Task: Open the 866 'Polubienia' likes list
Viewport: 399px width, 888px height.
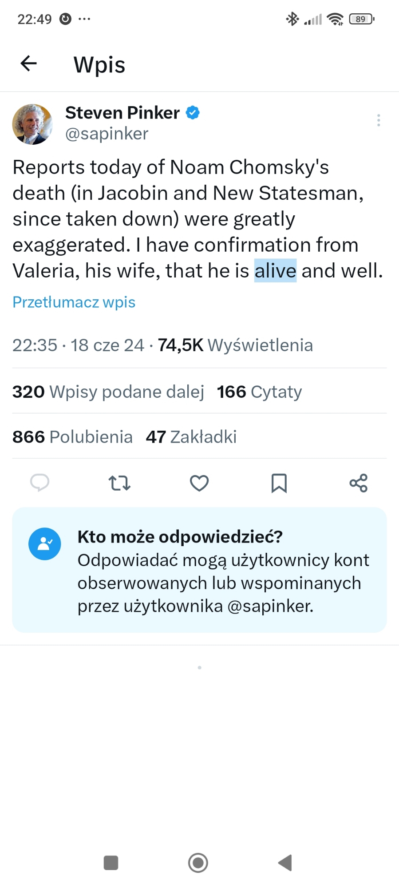Action: (72, 437)
